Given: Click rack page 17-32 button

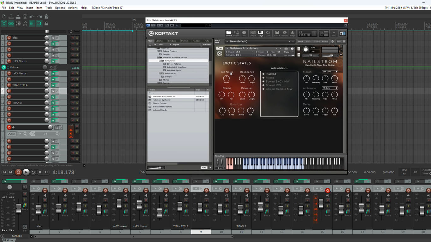Looking at the screenshot, I should (308, 41).
